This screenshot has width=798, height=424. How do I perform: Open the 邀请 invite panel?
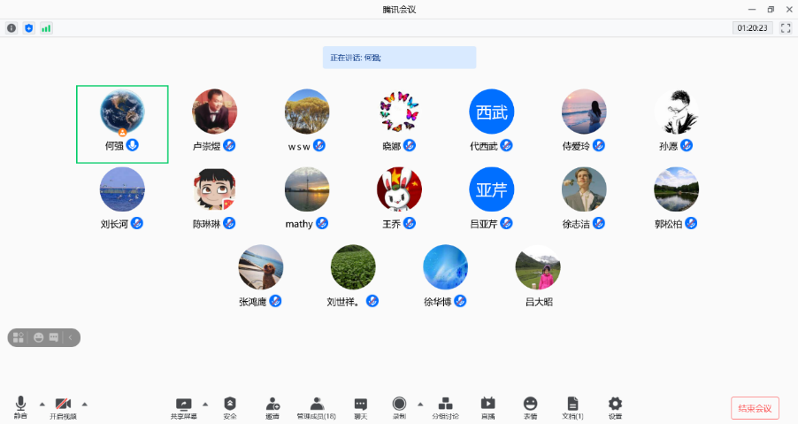coord(272,407)
